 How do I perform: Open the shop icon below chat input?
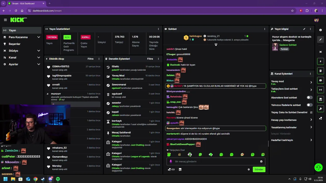pyautogui.click(x=180, y=170)
